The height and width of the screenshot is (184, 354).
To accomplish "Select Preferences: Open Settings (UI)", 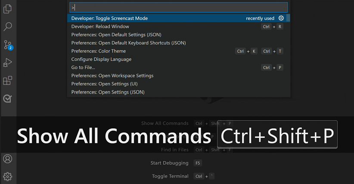I will (105, 84).
